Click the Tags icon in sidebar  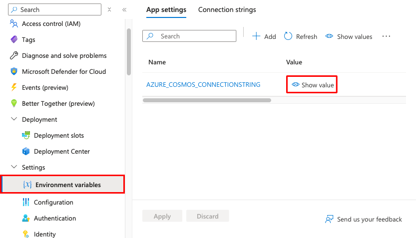13,39
